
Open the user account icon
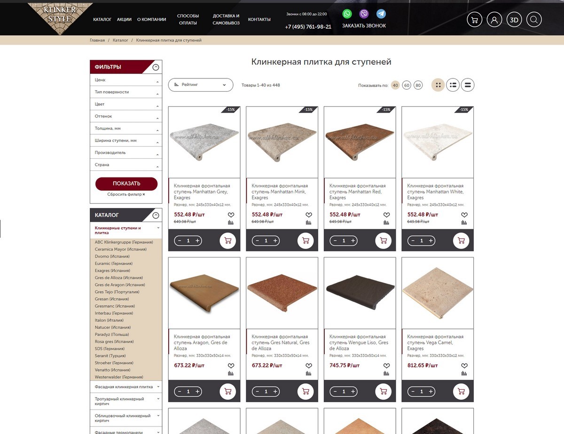494,20
